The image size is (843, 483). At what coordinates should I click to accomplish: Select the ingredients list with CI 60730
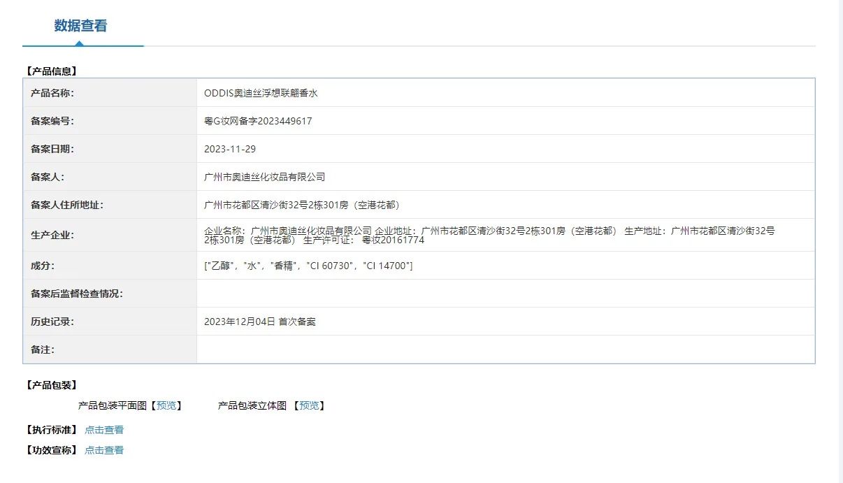coord(308,266)
